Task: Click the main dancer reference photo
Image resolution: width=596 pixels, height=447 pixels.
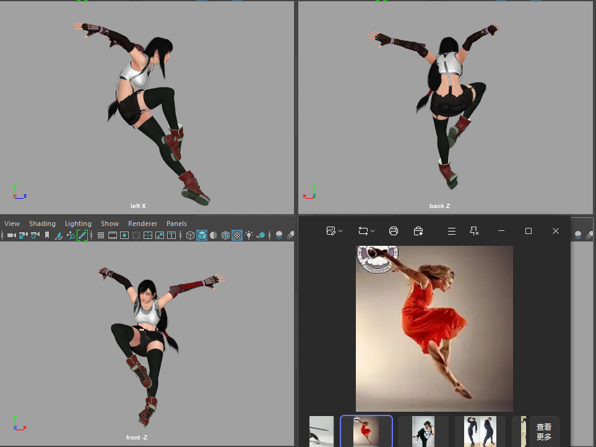Action: [x=434, y=328]
